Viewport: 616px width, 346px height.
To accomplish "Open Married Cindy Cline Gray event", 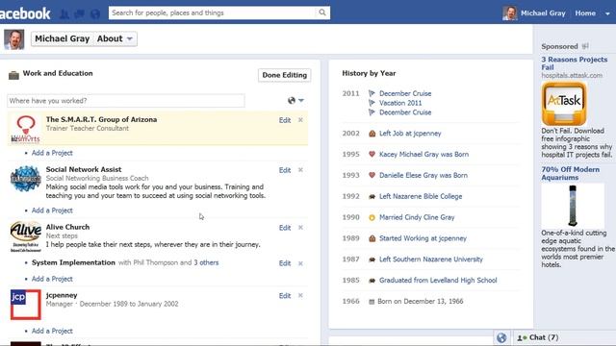I will click(417, 217).
